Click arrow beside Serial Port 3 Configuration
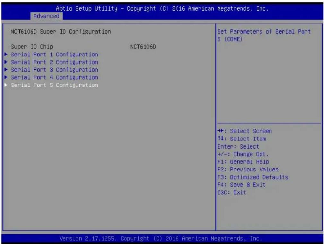The height and width of the screenshot is (244, 324). [6, 70]
